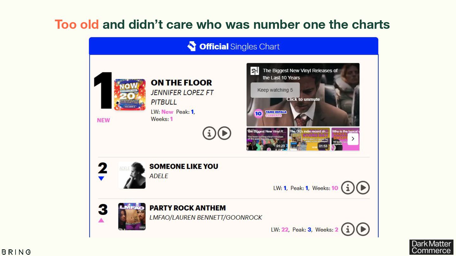
Task: Click the LMFAO album artwork
Action: coord(132,216)
